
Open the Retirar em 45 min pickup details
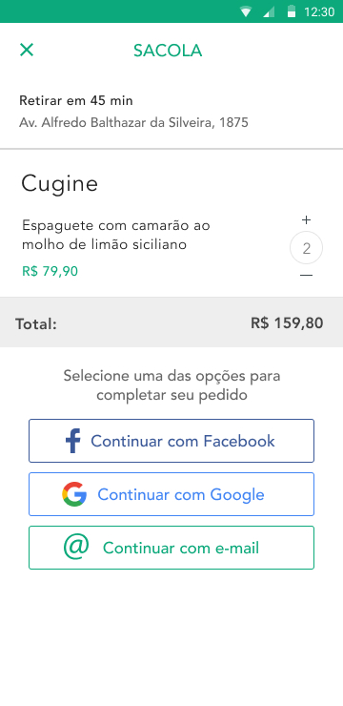[x=76, y=100]
